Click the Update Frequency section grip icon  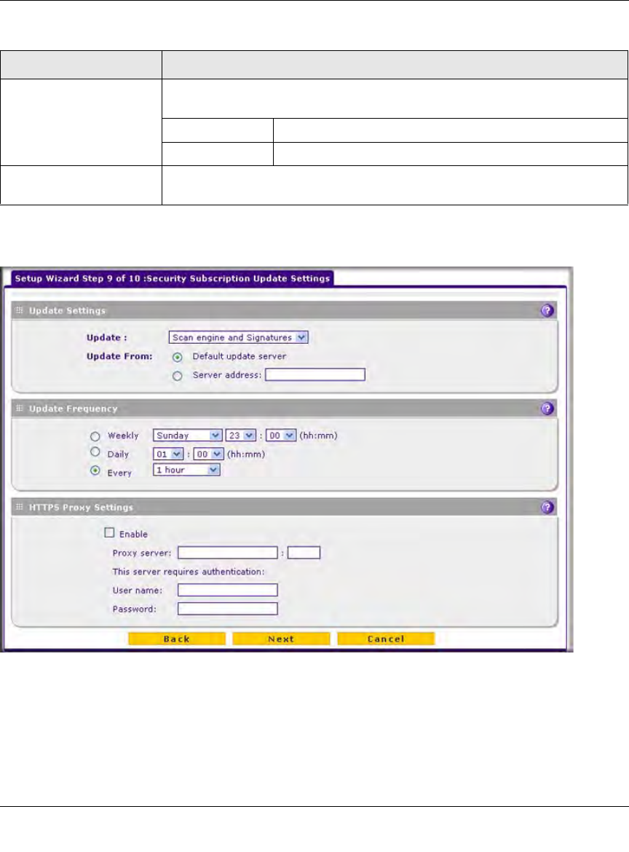[20, 408]
